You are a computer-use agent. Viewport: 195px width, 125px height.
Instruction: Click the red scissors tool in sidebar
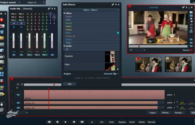[x=2, y=81]
